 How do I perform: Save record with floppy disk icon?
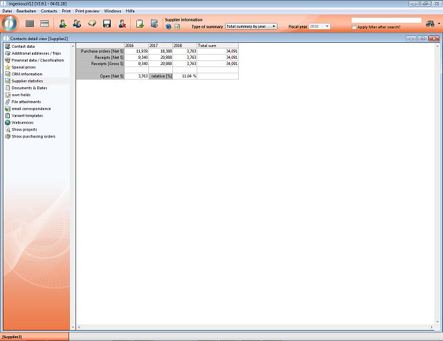[107, 24]
